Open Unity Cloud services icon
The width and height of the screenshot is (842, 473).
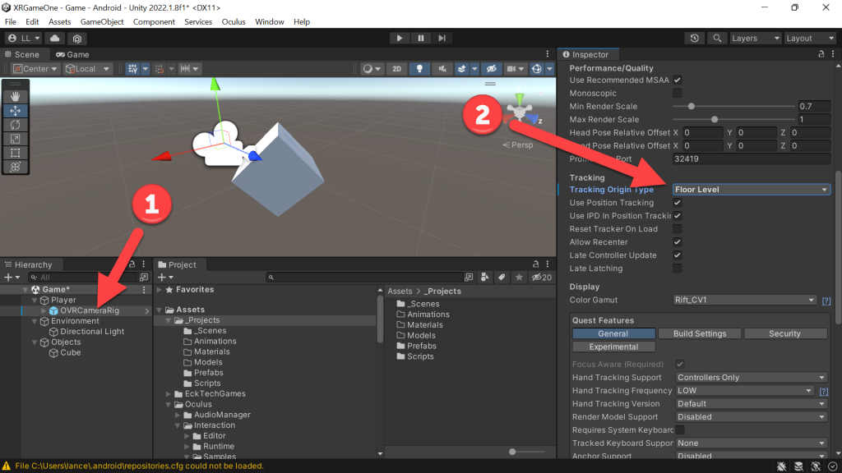coord(55,38)
